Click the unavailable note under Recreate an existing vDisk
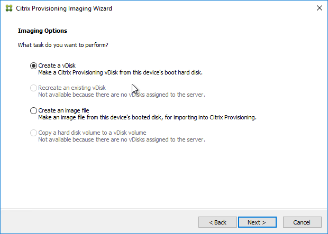Screen dimensions: 328x234 coord(122,95)
